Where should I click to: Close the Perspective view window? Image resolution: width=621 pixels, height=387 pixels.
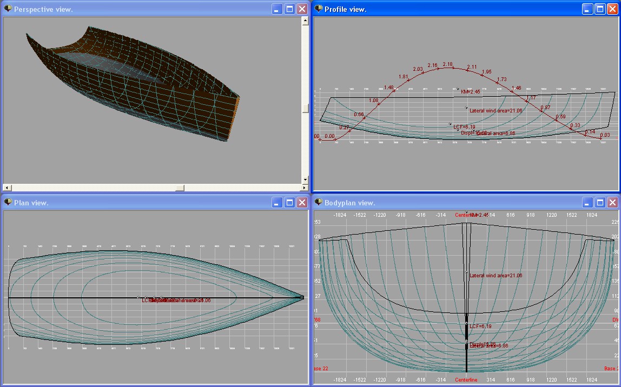pyautogui.click(x=302, y=9)
